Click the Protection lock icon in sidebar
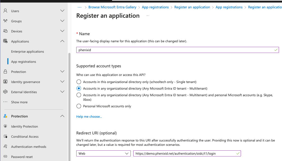282x161 pixels. 5,72
